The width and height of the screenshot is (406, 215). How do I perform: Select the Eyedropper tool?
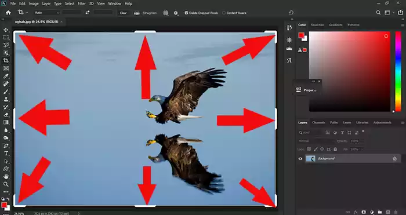click(6, 76)
